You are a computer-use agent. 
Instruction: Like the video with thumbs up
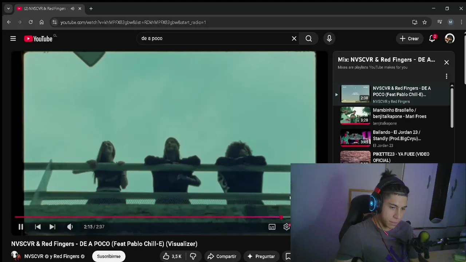click(172, 256)
